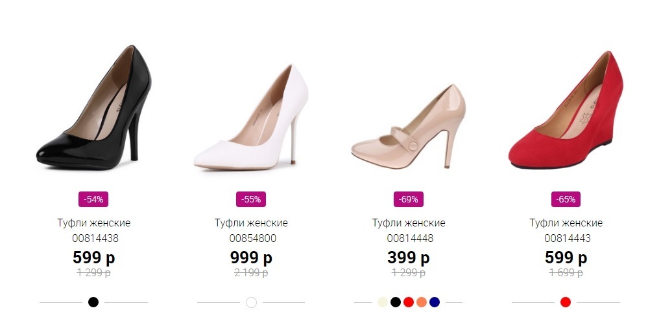Pick orange color for shoe 00814448
Viewport: 648px width, 317px height.
pos(422,302)
